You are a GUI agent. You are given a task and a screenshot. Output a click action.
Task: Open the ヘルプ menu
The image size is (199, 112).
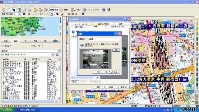(50, 6)
